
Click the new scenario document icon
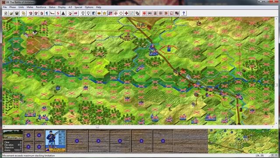click(6, 13)
